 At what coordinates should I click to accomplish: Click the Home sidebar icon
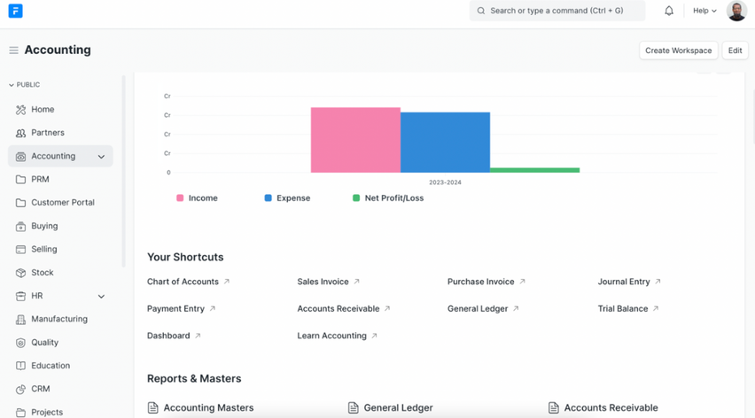(20, 110)
